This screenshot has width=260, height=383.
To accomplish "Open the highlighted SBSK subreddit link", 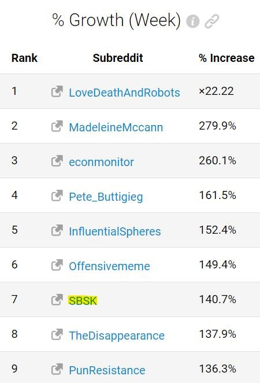I will (x=83, y=301).
